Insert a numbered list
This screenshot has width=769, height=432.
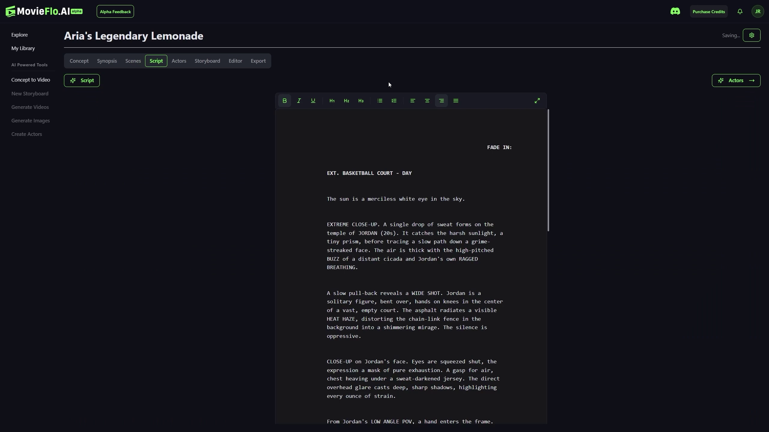tap(394, 101)
